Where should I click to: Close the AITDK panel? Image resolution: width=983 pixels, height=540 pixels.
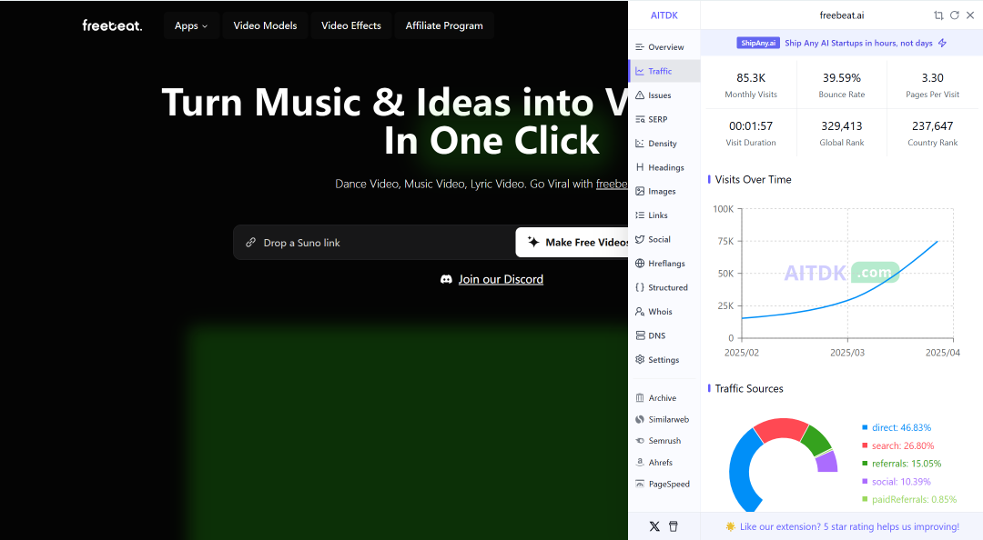(x=970, y=15)
